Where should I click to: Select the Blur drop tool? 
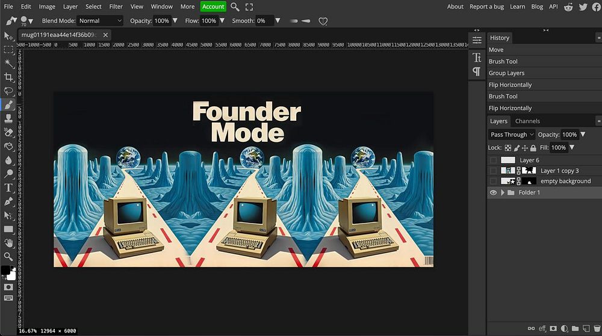pyautogui.click(x=8, y=160)
